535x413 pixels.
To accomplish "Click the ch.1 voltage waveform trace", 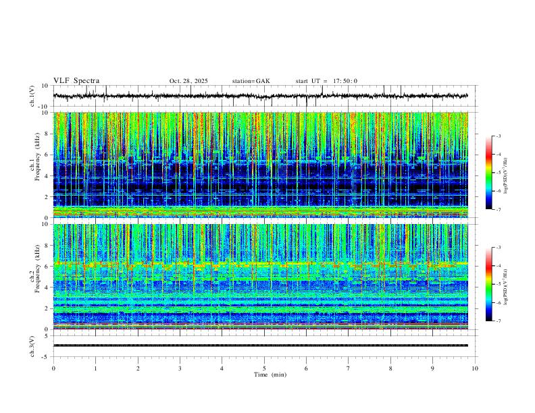I will (x=261, y=96).
